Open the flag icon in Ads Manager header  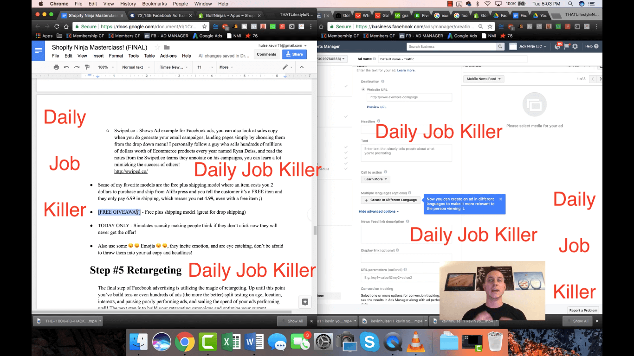[567, 46]
